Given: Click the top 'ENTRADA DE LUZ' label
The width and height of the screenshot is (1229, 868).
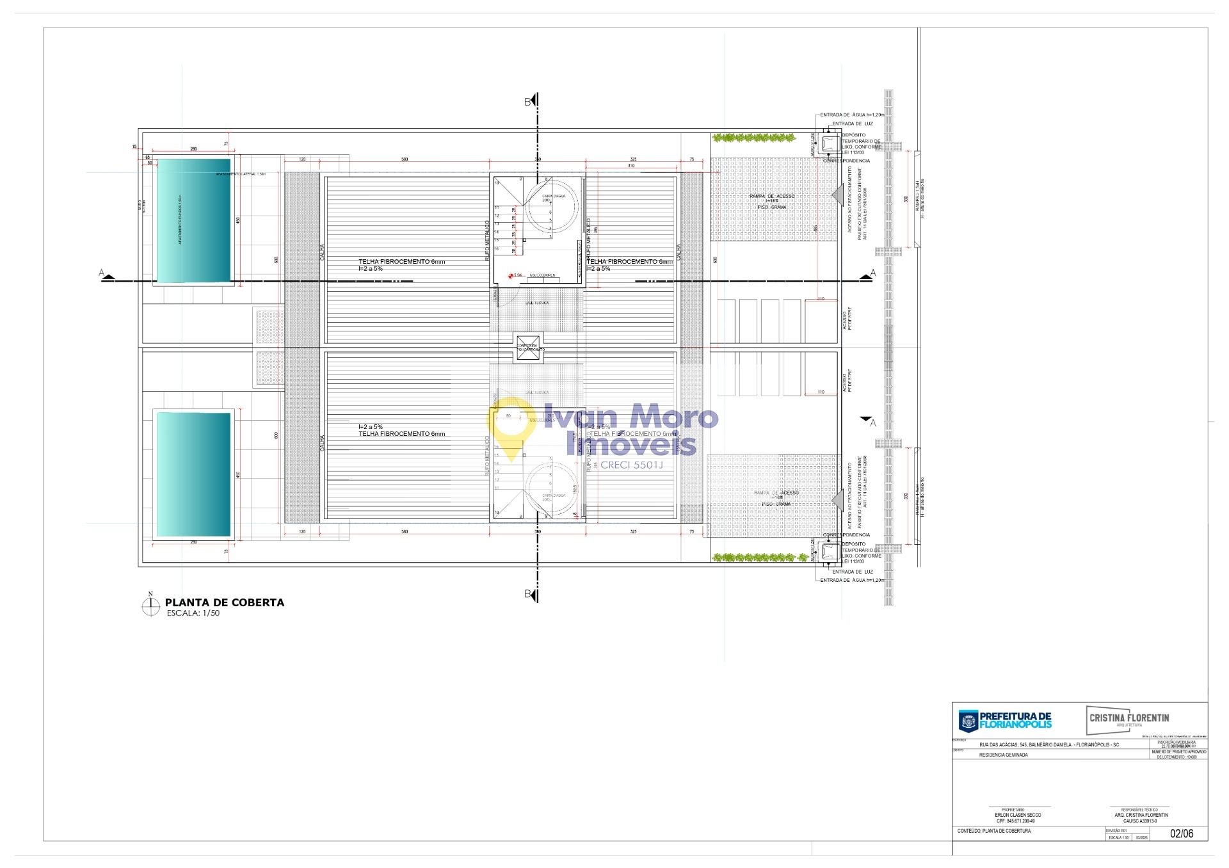Looking at the screenshot, I should [852, 124].
